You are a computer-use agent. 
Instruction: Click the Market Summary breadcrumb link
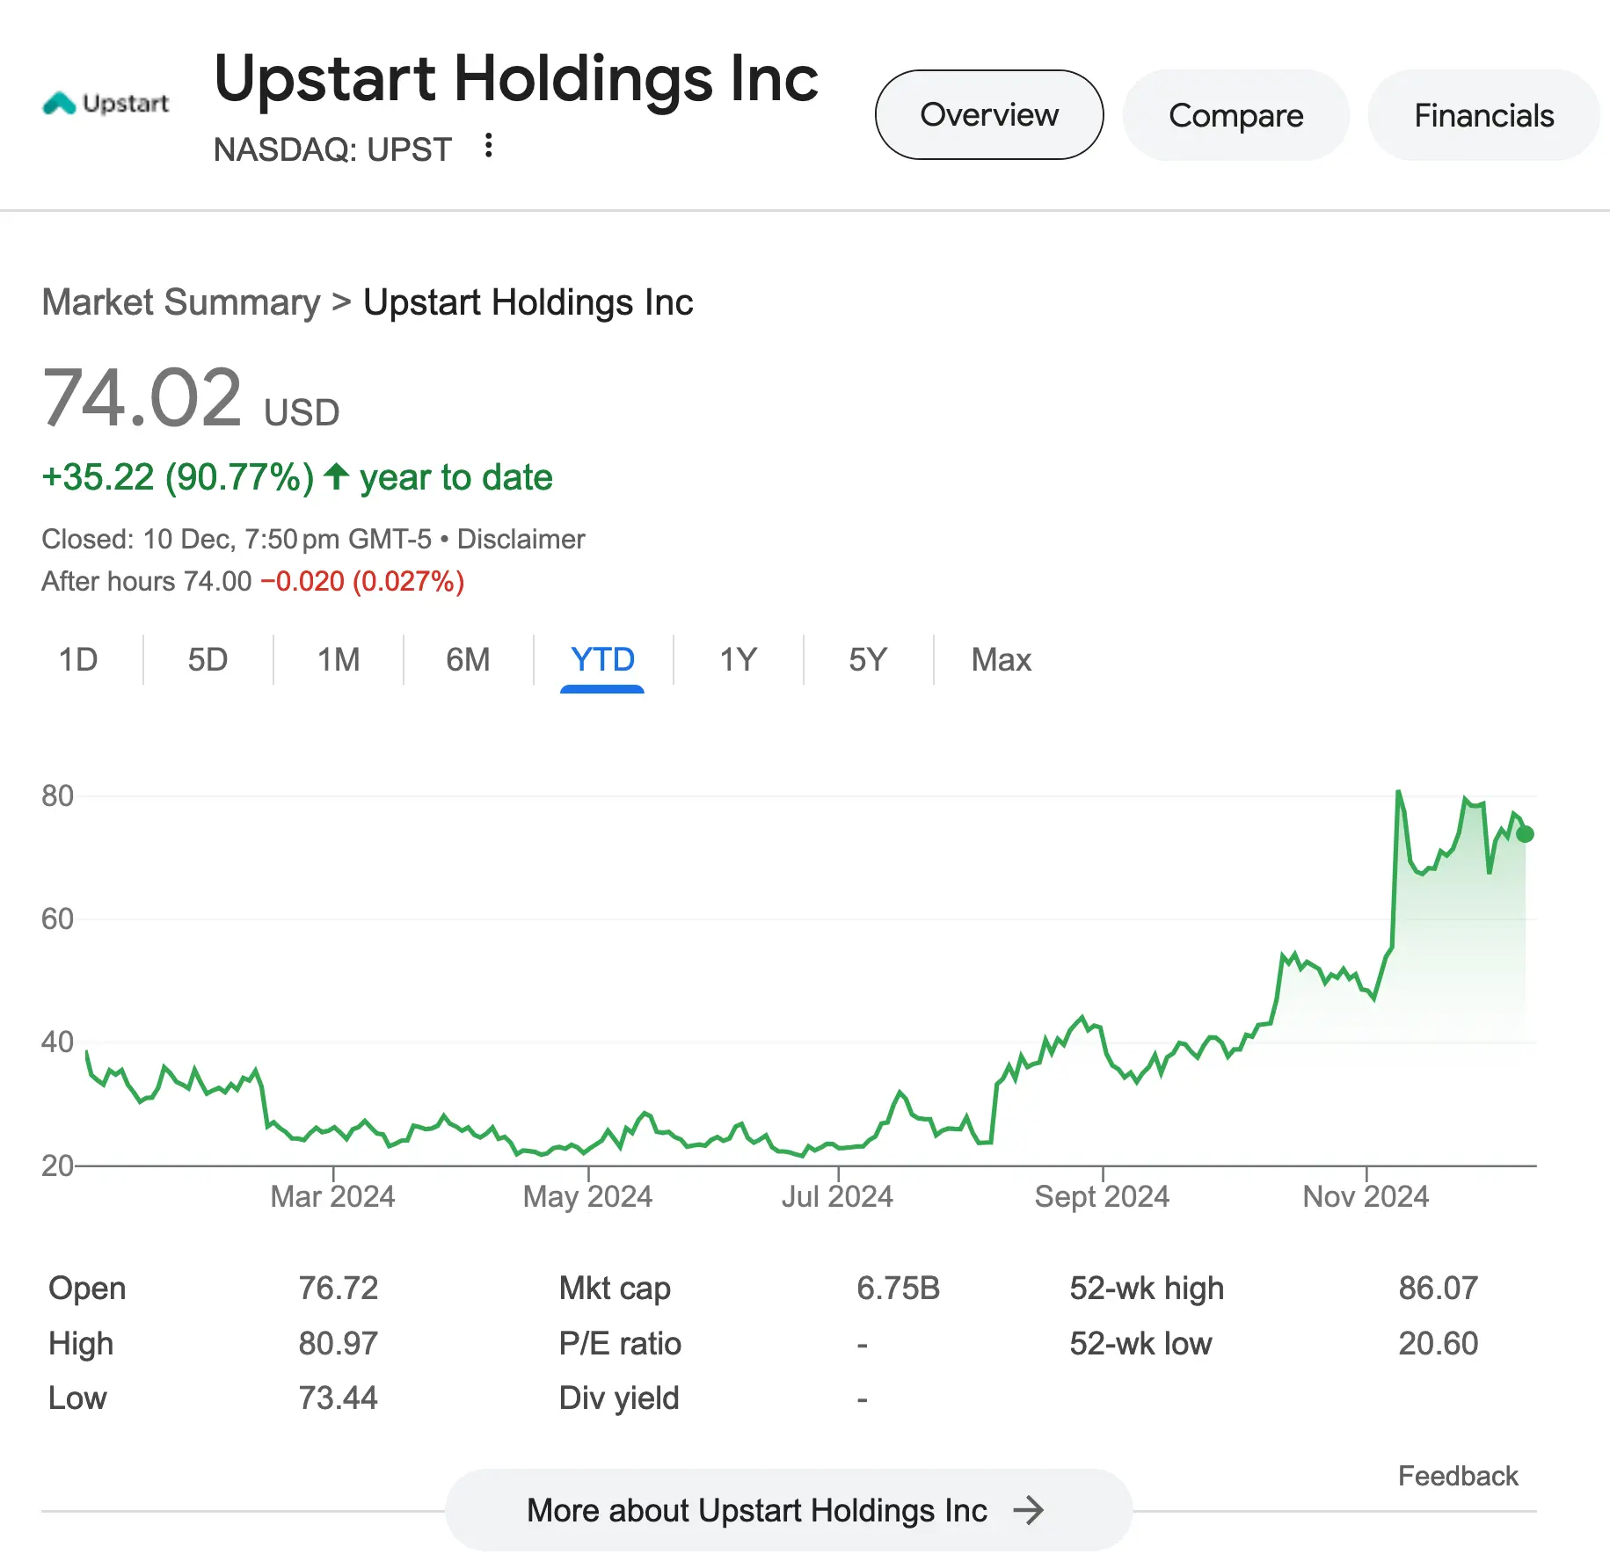tap(181, 302)
